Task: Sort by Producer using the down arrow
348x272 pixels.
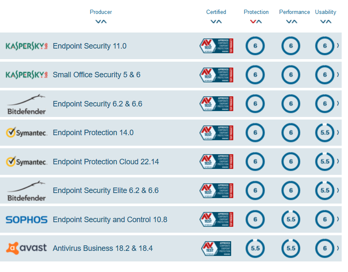Action: [98, 22]
